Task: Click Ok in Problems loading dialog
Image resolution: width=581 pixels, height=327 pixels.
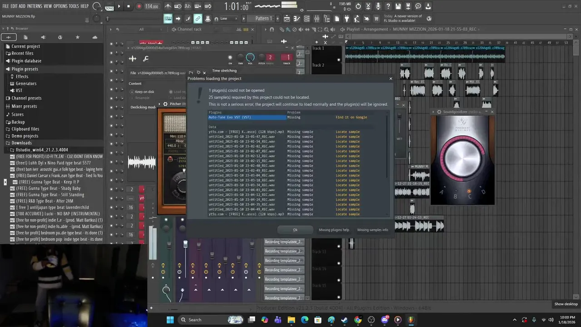Action: 295,230
